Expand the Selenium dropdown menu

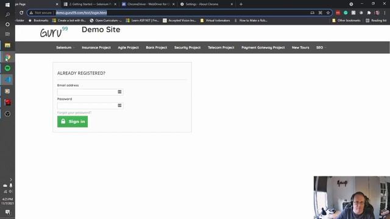point(65,47)
